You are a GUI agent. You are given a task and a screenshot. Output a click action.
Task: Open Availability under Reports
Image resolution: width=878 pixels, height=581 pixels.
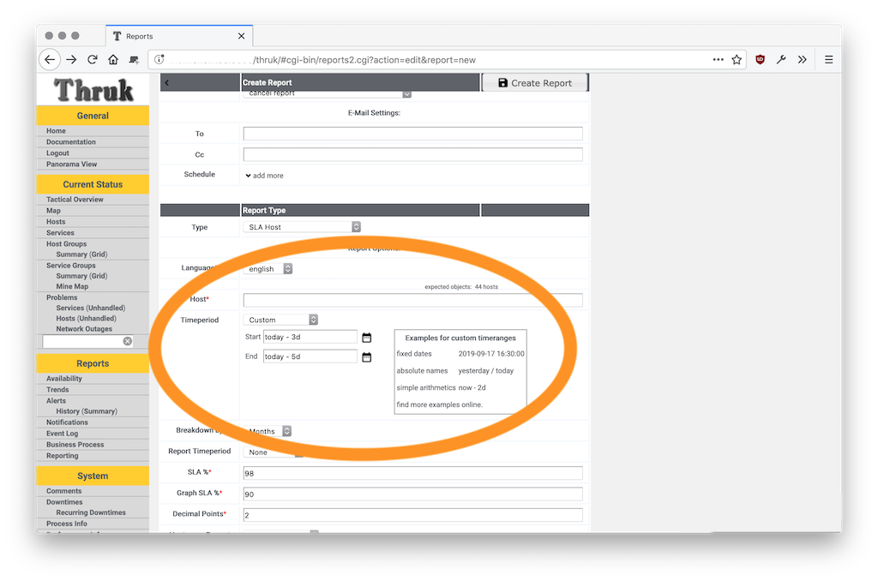[64, 379]
